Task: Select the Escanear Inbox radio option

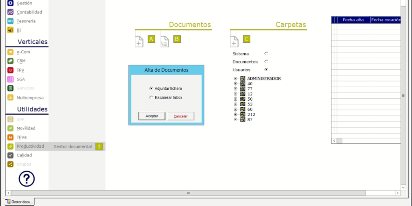Action: (x=151, y=97)
